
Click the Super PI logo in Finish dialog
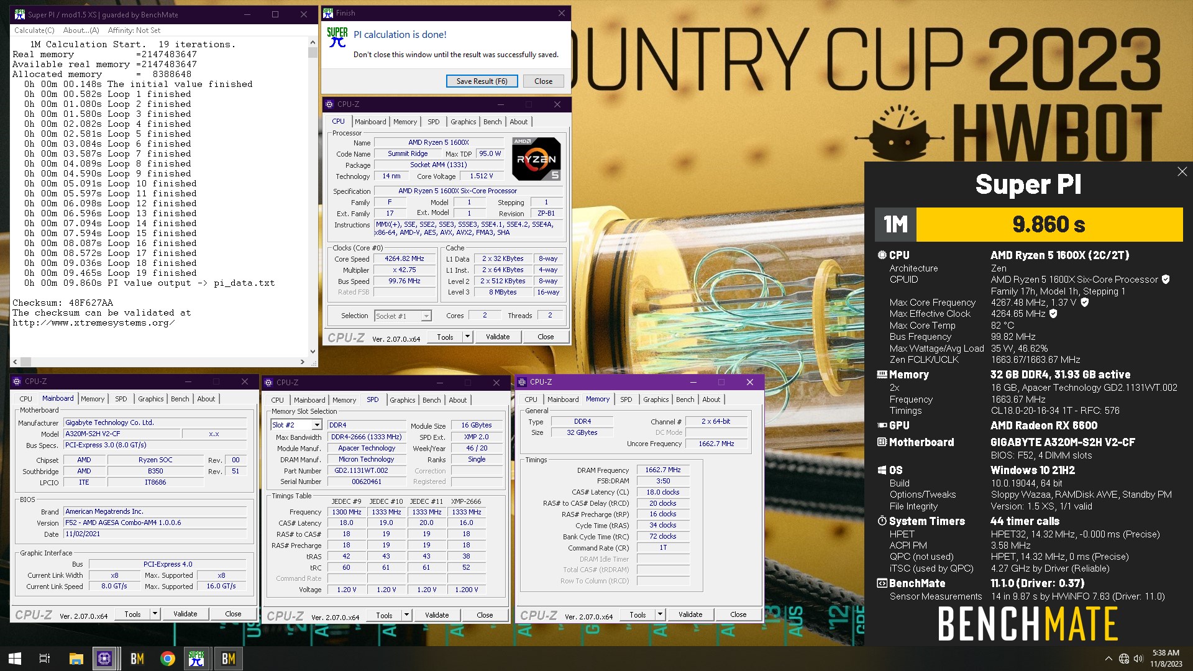click(337, 37)
